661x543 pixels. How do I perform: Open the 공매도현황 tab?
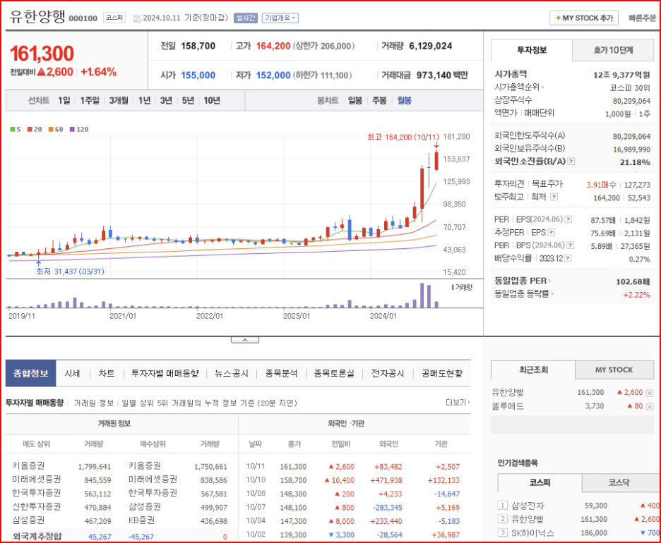442,373
